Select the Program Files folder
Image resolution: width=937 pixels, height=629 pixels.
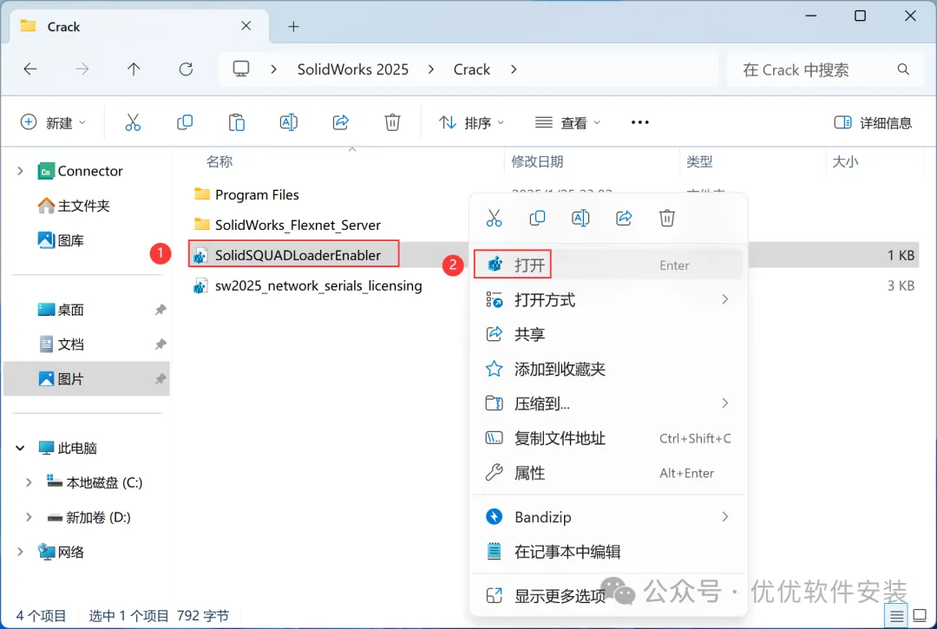tap(246, 194)
